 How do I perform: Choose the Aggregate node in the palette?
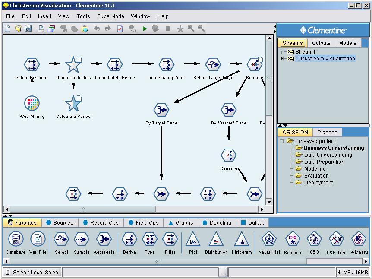(x=104, y=239)
